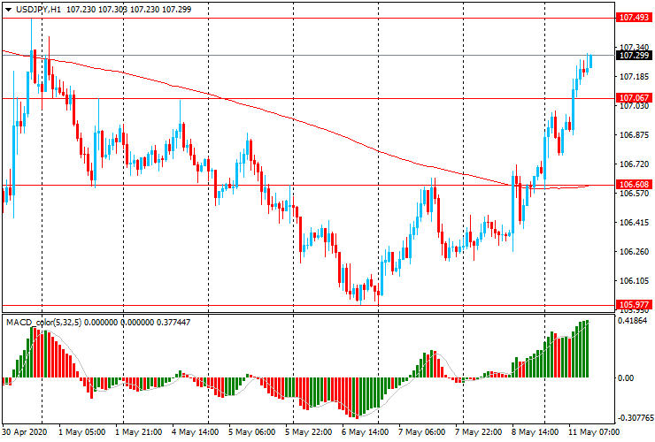Image resolution: width=655 pixels, height=442 pixels.
Task: Click the OHLC close value 107.299 in header
Action: point(176,9)
